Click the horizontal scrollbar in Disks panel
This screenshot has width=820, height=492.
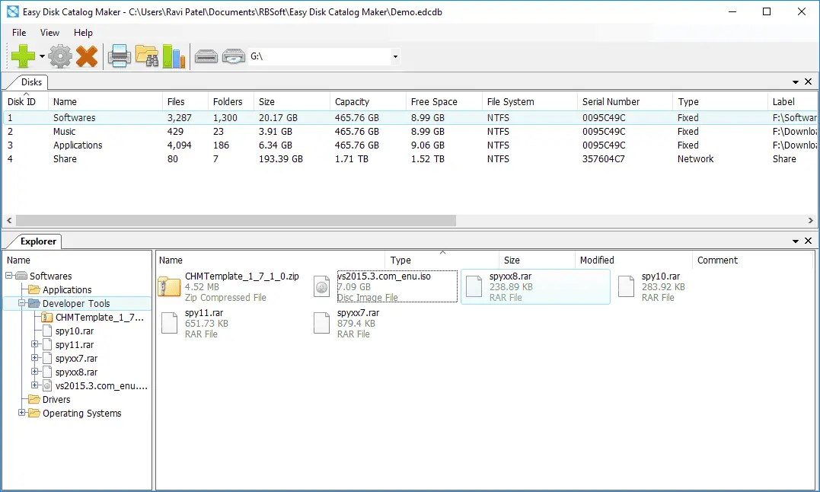point(236,221)
